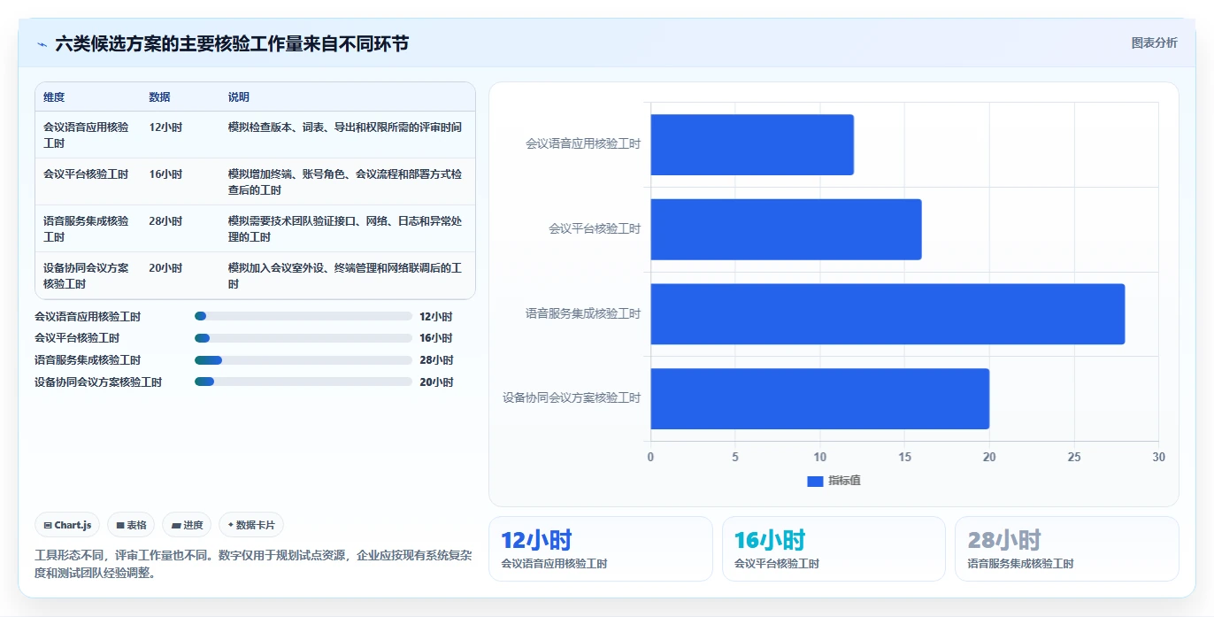1214x617 pixels.
Task: Click the 会议语音应用核验工时 progress label
Action: (88, 316)
